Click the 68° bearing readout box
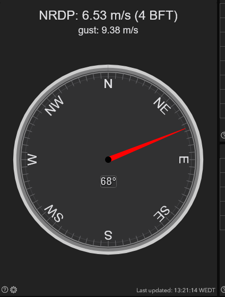Image resolution: width=225 pixels, height=297 pixels. coord(108,181)
